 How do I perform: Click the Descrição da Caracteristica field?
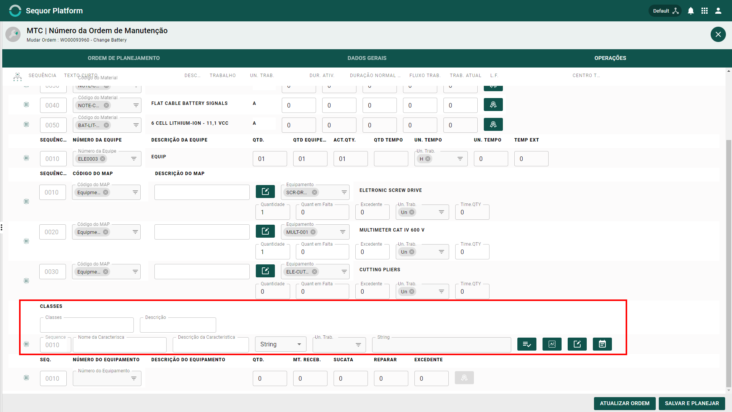(x=211, y=345)
